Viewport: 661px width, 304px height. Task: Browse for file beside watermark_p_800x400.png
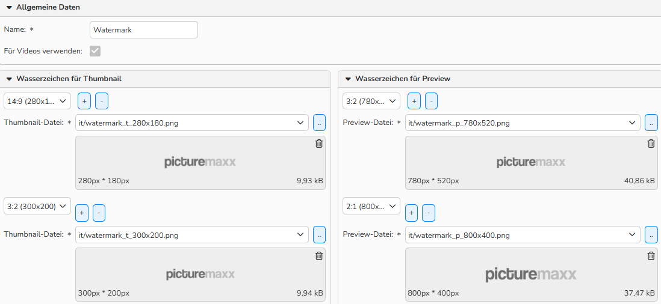click(x=651, y=235)
